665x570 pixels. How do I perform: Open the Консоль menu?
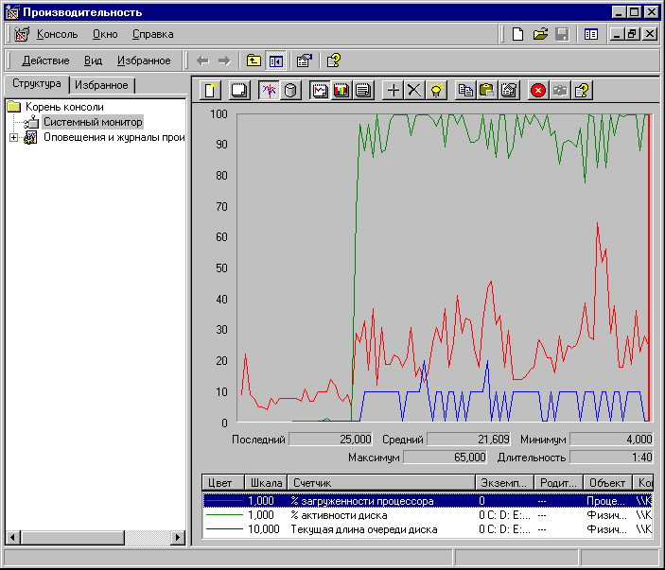pyautogui.click(x=57, y=34)
